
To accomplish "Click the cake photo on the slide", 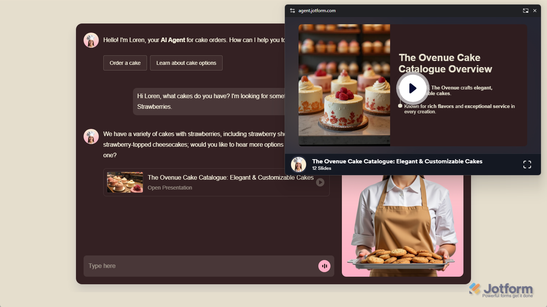I will 344,85.
